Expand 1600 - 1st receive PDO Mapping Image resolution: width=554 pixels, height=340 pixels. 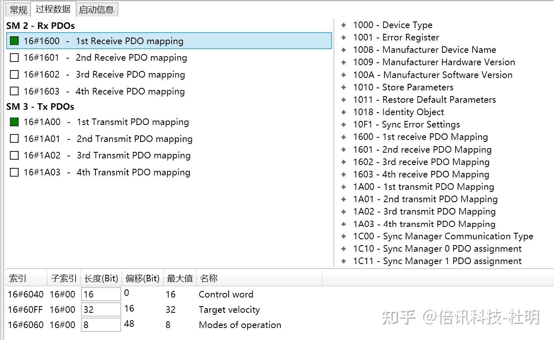[344, 137]
